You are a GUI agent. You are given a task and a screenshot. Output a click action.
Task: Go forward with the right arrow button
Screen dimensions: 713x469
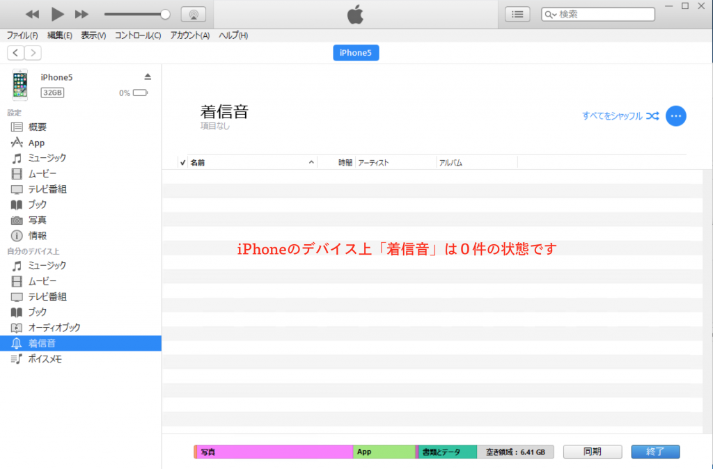33,53
